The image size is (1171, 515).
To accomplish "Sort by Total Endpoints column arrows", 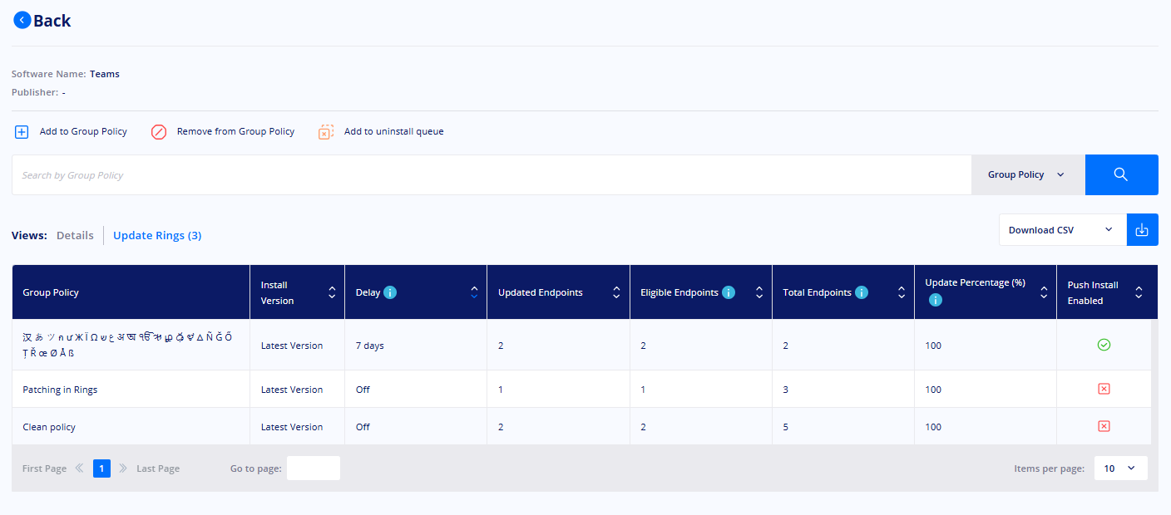I will [901, 292].
